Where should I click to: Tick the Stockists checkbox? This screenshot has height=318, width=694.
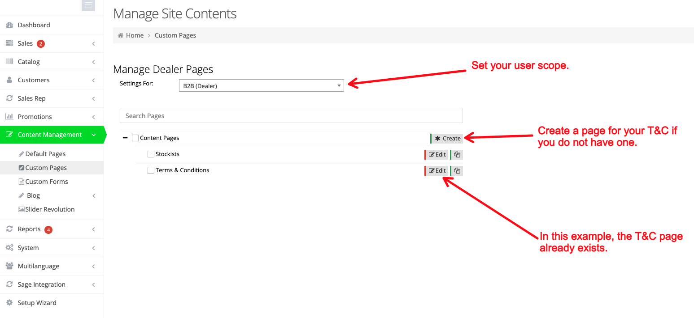pos(151,154)
